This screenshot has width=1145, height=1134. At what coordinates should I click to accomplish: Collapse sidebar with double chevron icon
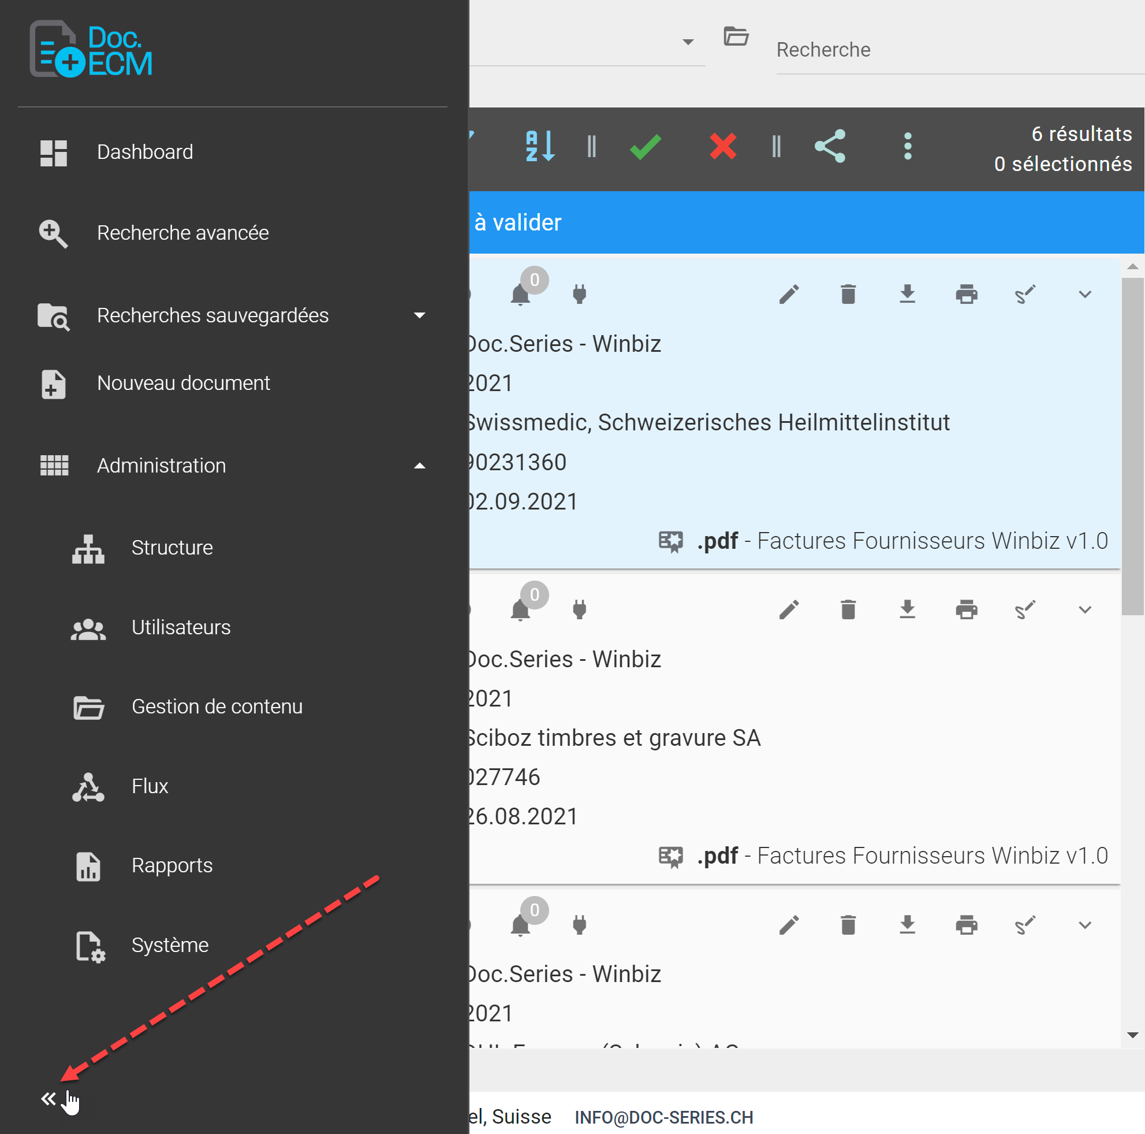pyautogui.click(x=49, y=1098)
